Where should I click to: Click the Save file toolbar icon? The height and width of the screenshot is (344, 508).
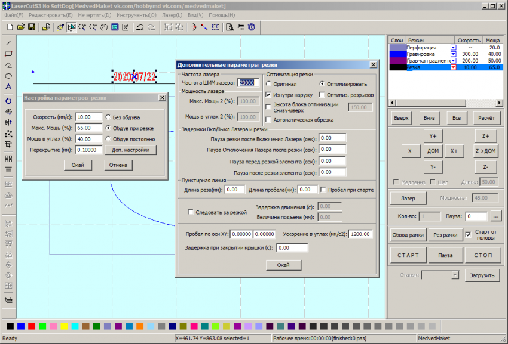[x=31, y=27]
